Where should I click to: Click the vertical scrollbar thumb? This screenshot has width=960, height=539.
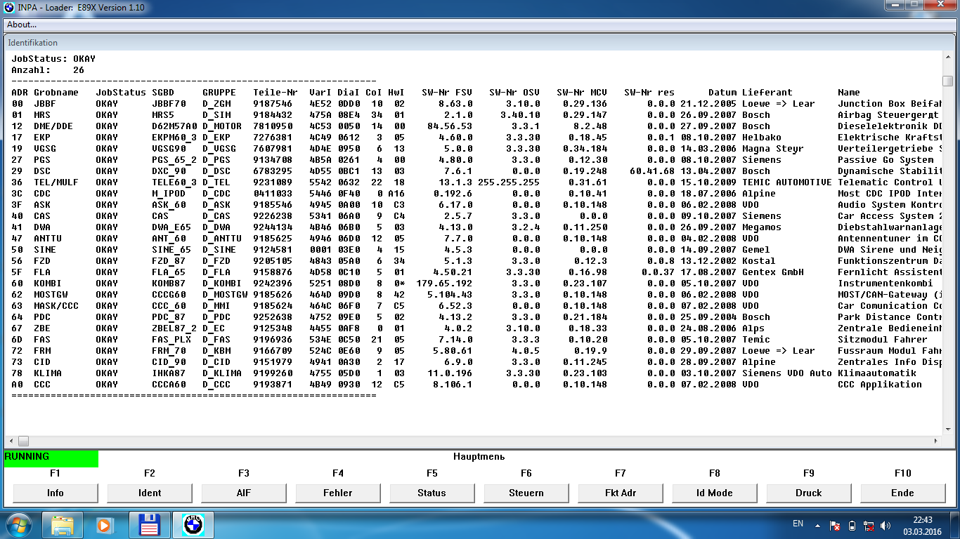(948, 81)
